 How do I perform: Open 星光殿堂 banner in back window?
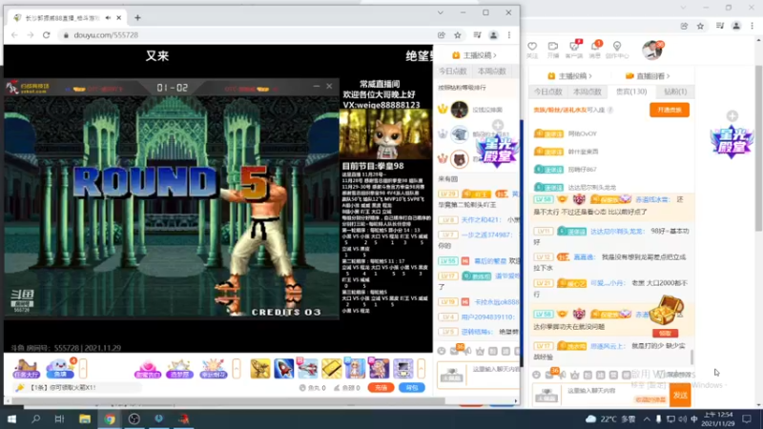tap(732, 141)
